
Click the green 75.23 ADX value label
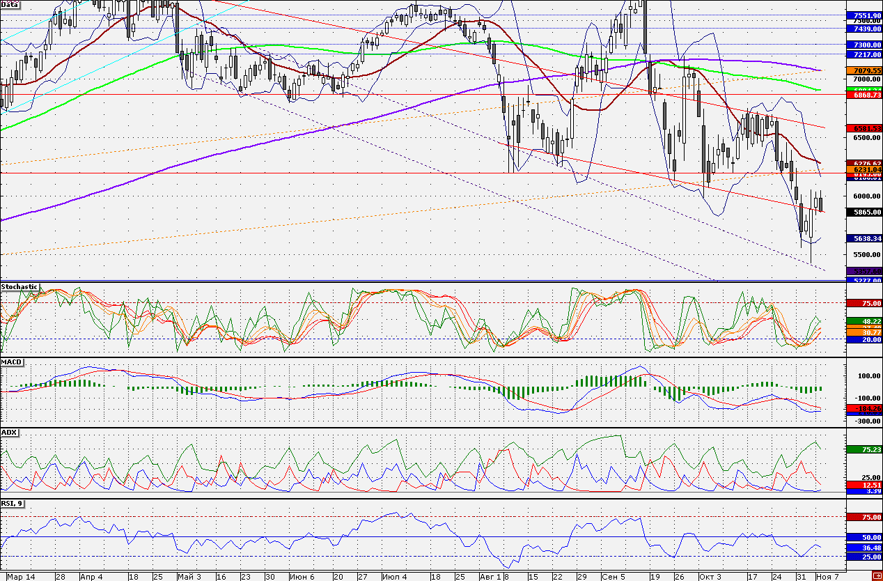(864, 450)
